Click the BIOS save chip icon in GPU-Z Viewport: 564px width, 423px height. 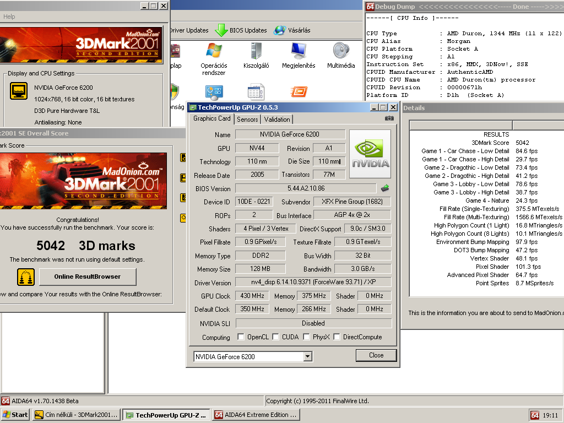pyautogui.click(x=385, y=188)
